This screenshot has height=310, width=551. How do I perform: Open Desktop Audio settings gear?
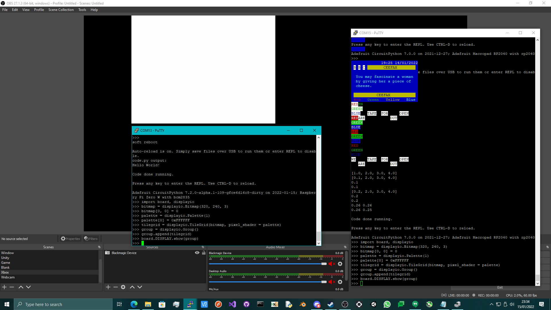point(340,282)
